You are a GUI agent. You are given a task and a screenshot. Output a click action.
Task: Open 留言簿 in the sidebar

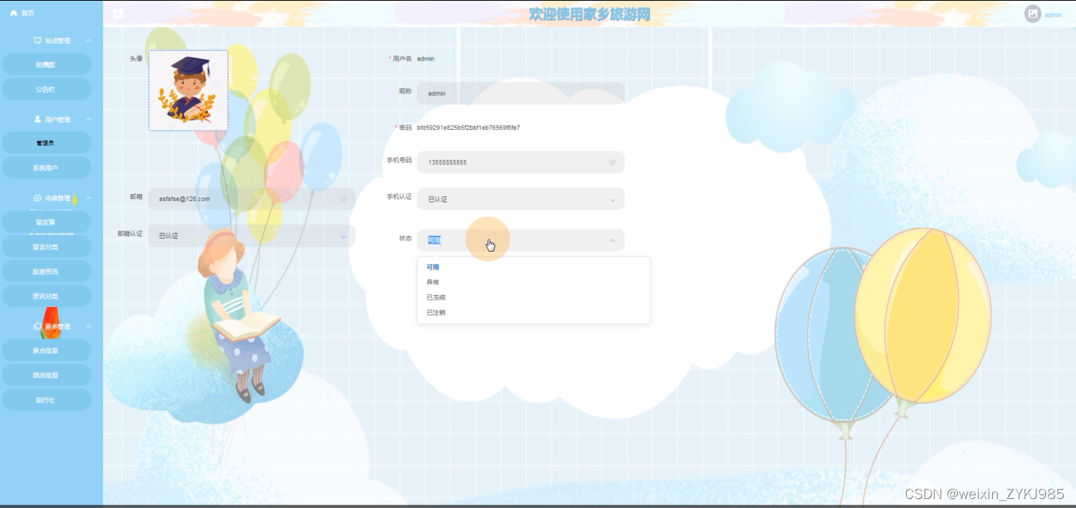click(46, 222)
